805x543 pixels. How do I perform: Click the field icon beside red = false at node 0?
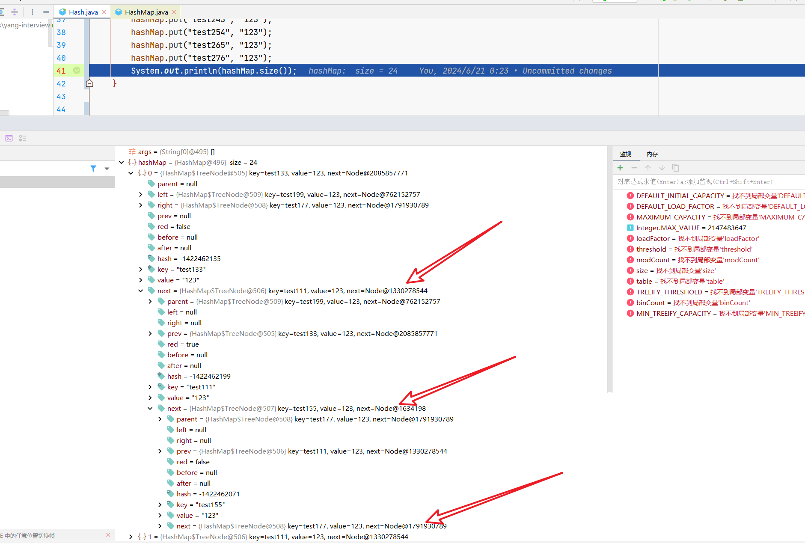(x=151, y=226)
